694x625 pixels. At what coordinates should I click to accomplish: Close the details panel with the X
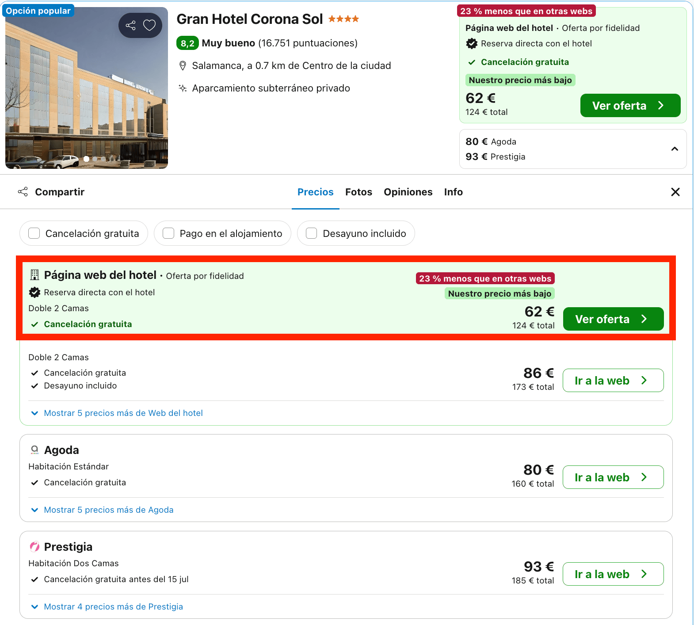tap(675, 192)
